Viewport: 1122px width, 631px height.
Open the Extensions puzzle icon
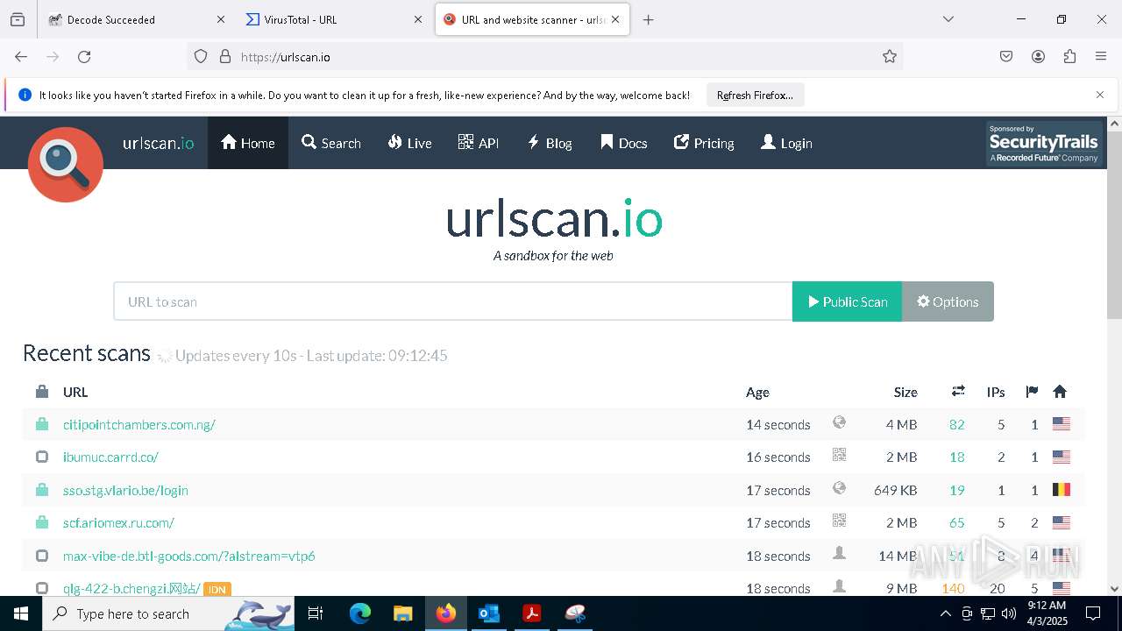click(x=1069, y=57)
